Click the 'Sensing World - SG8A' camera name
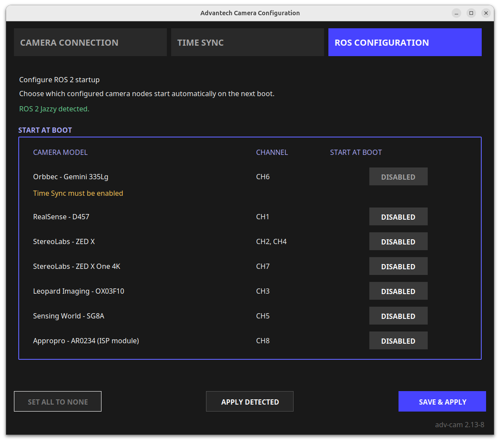The height and width of the screenshot is (442, 500). 68,316
